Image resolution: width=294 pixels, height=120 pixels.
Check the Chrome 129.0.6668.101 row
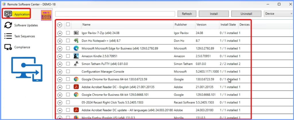[68, 95]
